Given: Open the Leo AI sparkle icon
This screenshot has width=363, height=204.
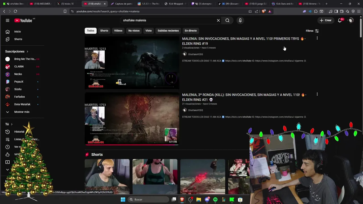Looking at the screenshot, I should pyautogui.click(x=347, y=11).
